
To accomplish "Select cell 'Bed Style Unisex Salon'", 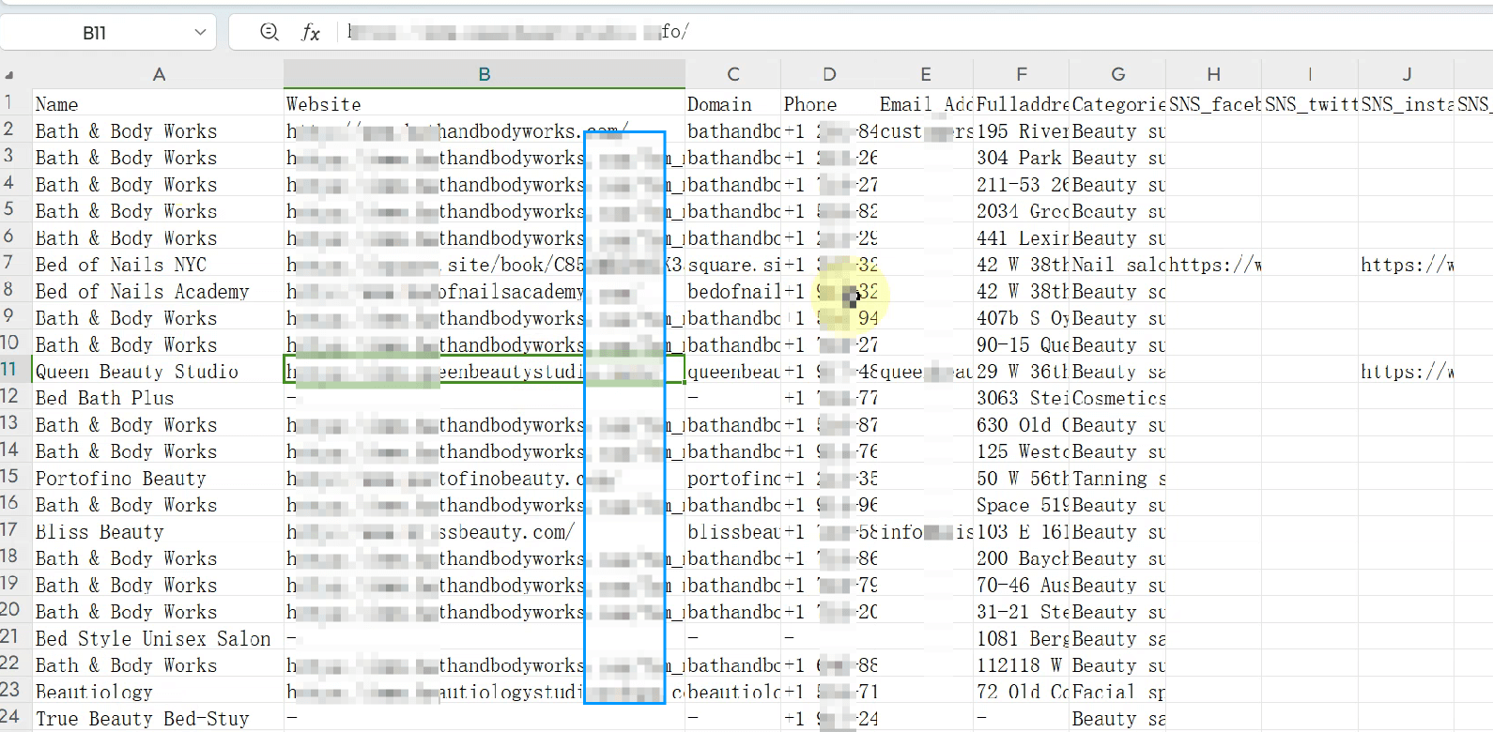I will point(158,639).
